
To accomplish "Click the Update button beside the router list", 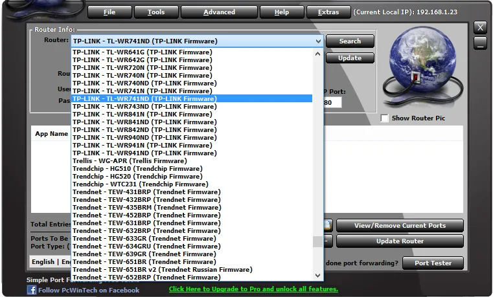I will pos(350,58).
